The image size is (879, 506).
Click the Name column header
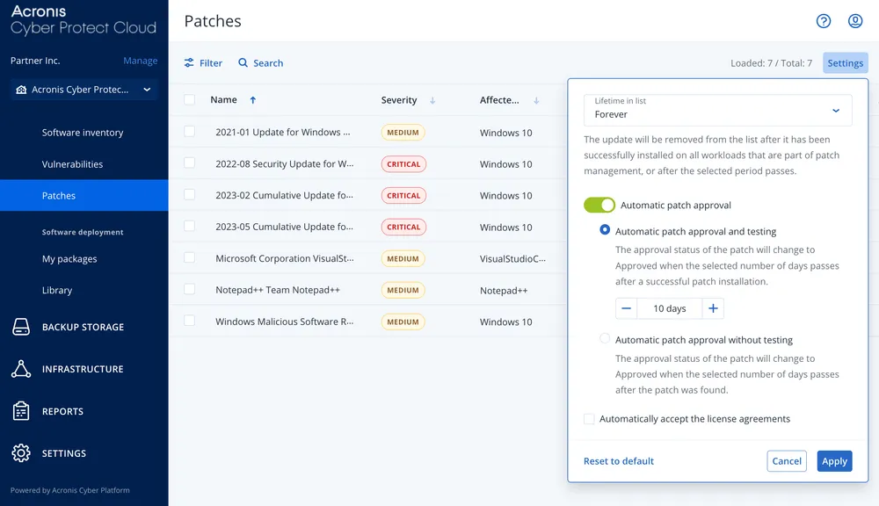[223, 100]
